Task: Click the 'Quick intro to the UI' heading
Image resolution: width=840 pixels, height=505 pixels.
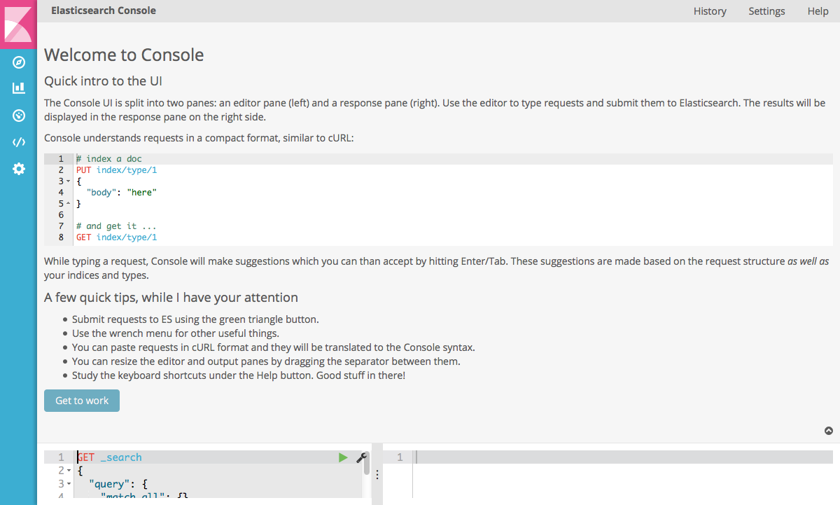Action: [x=104, y=81]
